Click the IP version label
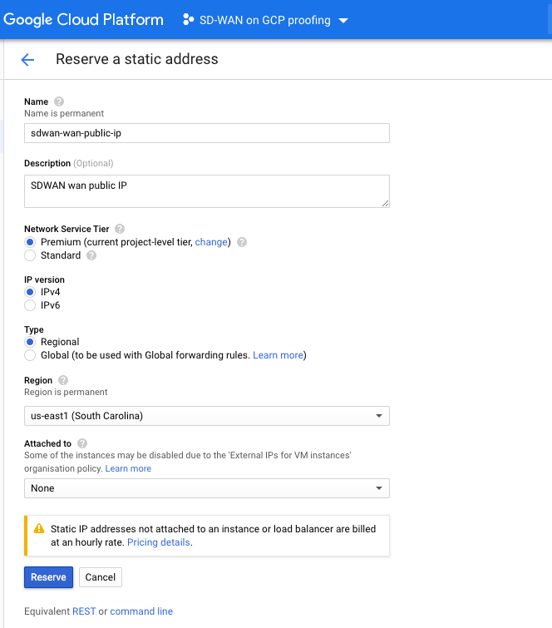Screen dimensions: 552x628 click(44, 279)
